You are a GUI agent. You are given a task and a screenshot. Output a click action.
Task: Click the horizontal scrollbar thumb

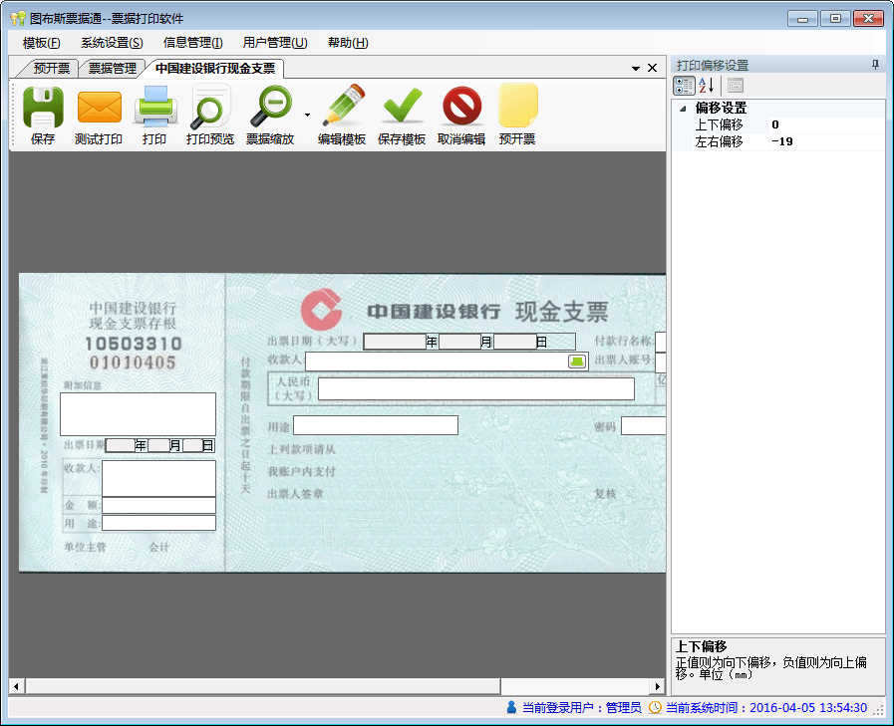[x=262, y=686]
